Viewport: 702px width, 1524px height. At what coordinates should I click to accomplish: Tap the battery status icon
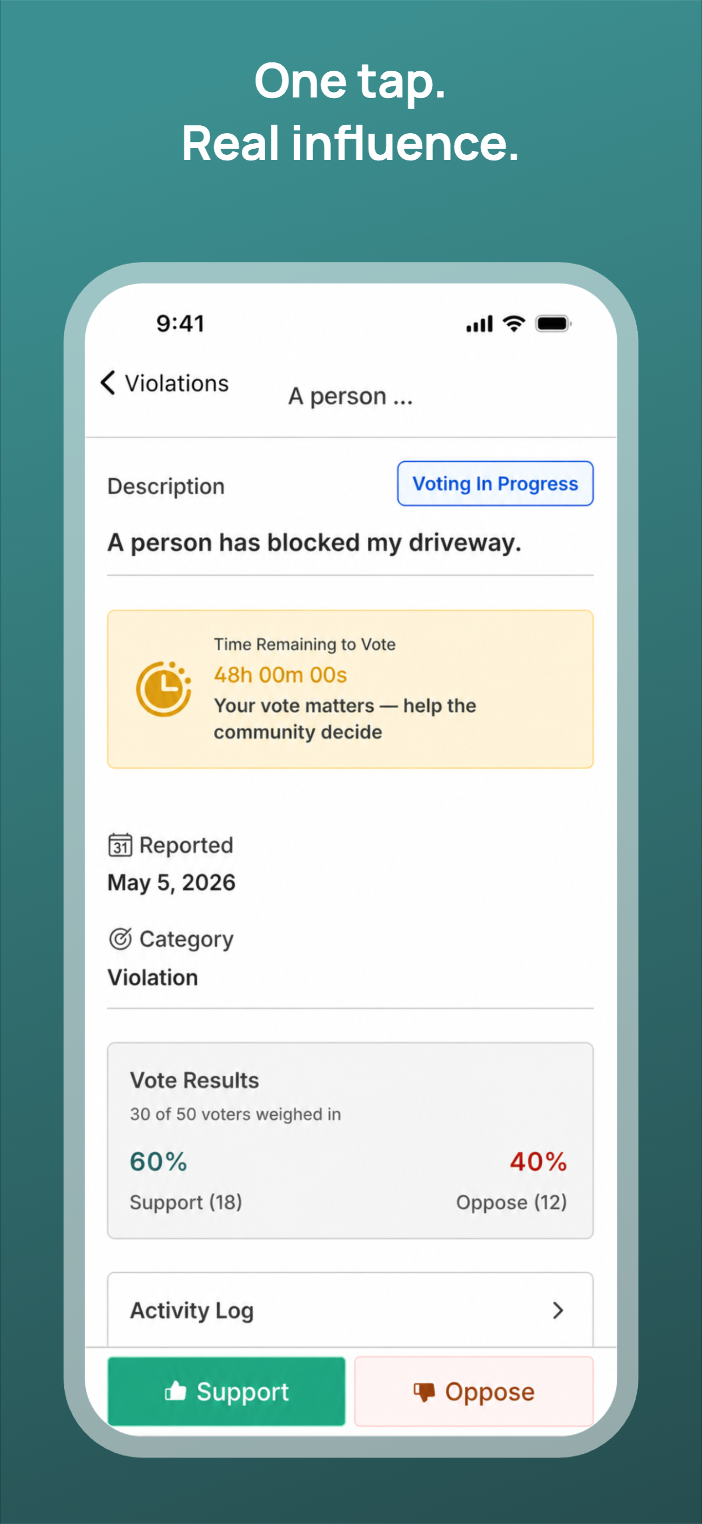click(553, 324)
